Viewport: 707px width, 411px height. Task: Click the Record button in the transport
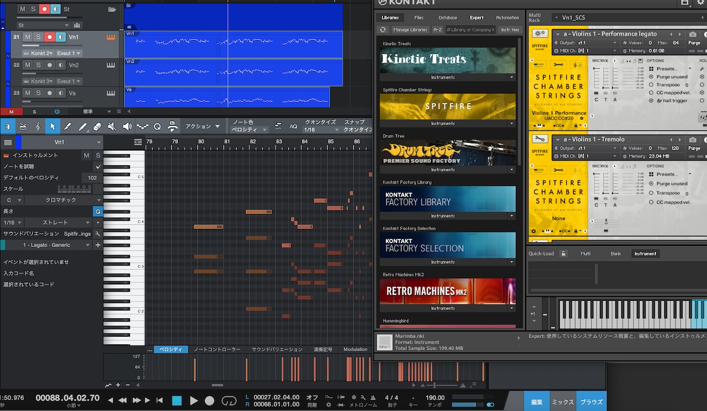click(210, 401)
